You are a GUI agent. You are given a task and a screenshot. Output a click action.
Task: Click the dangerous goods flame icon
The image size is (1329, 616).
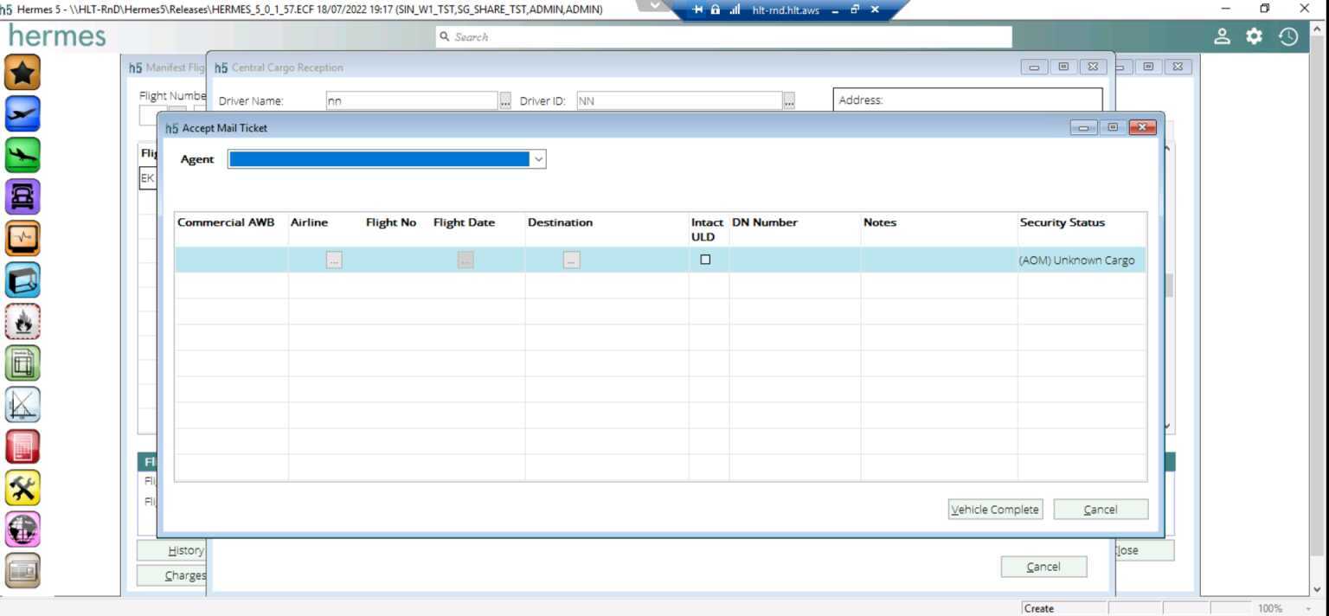[x=22, y=321]
